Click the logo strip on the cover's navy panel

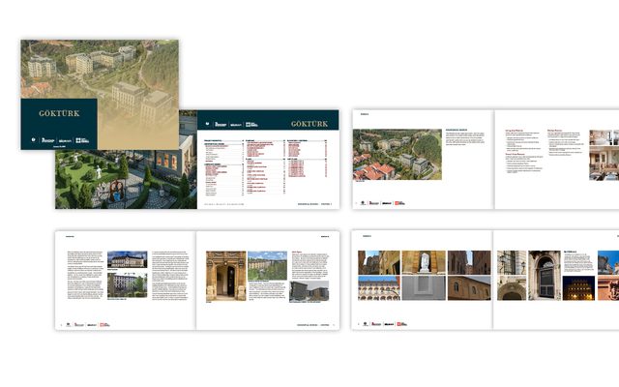pos(60,140)
